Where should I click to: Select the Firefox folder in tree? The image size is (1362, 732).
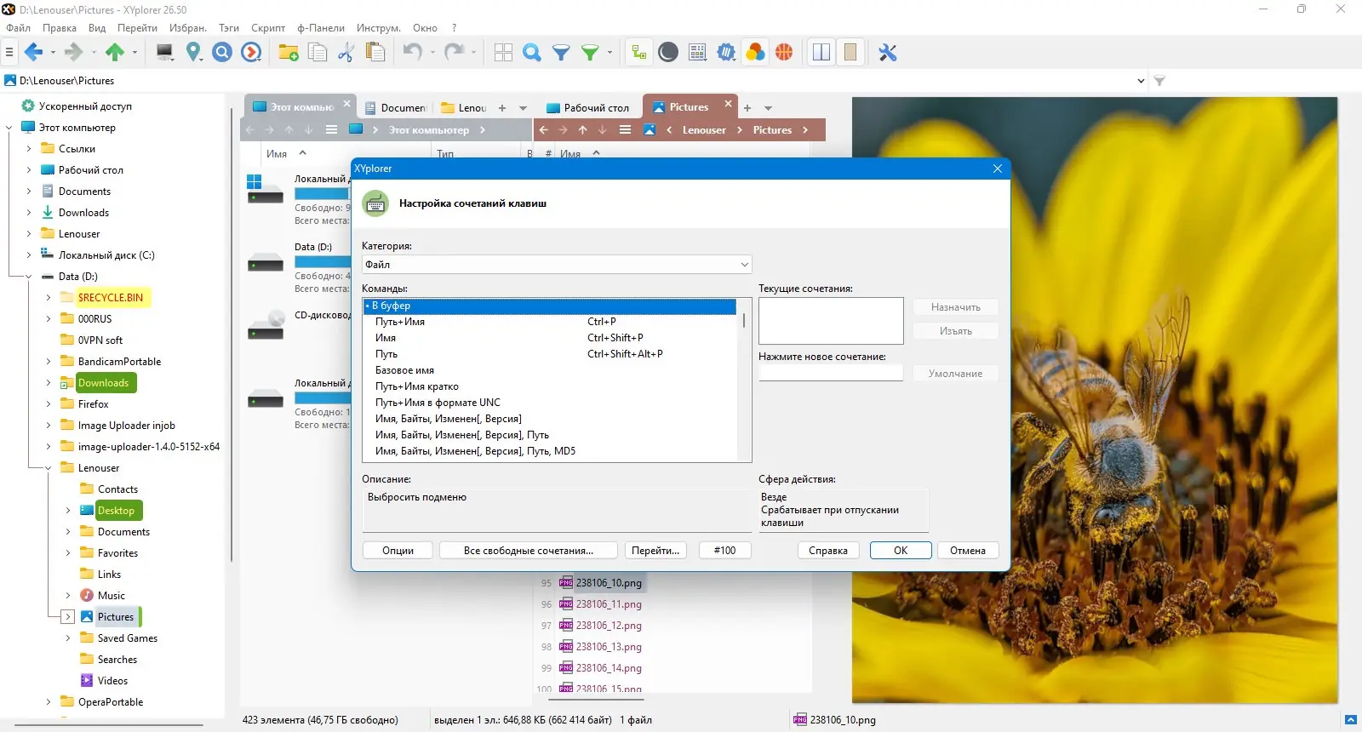pos(93,404)
